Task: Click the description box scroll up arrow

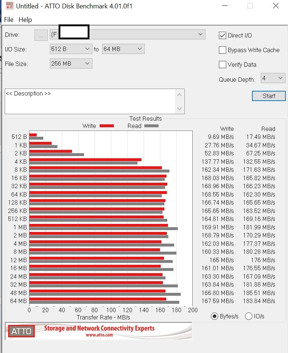Action: point(179,95)
